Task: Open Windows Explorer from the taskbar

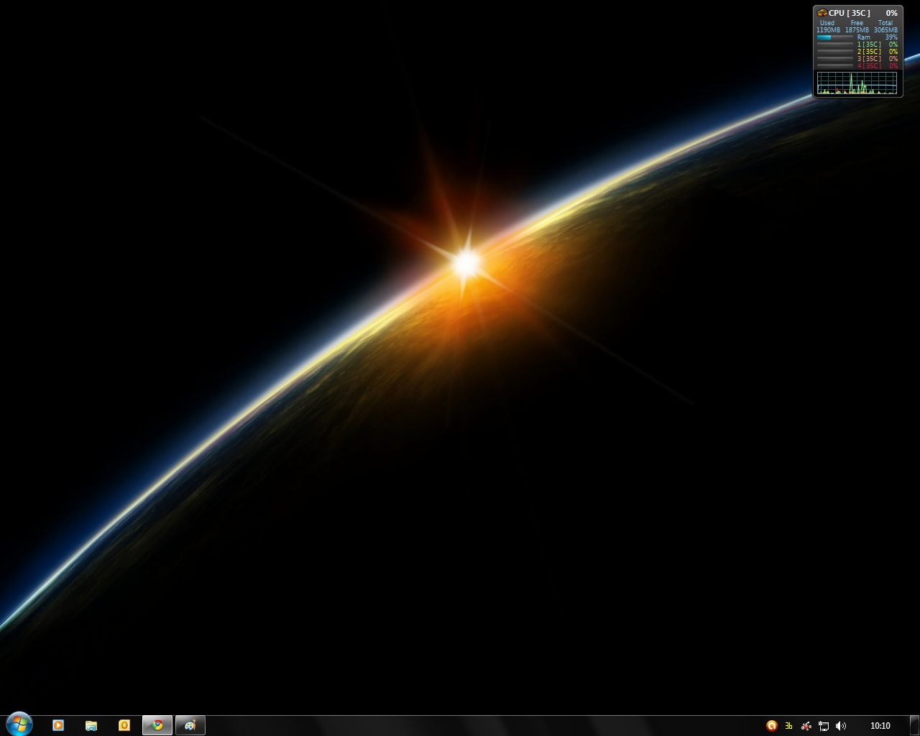Action: [x=91, y=725]
